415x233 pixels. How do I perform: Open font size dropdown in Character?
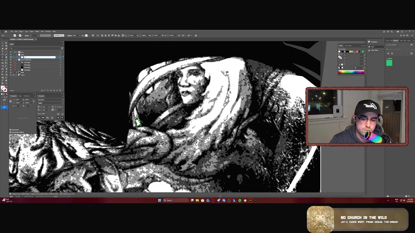[49, 107]
